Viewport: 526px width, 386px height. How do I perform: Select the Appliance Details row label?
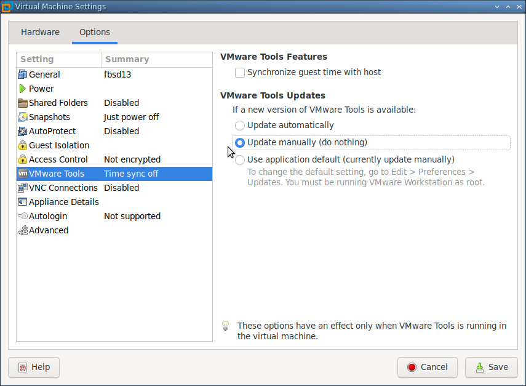point(64,202)
